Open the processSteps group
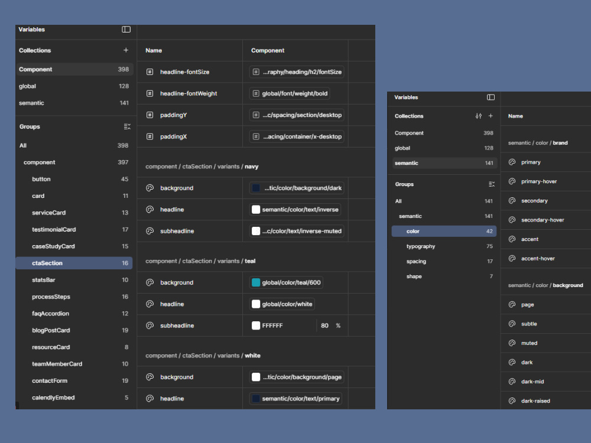591x443 pixels. tap(74, 297)
